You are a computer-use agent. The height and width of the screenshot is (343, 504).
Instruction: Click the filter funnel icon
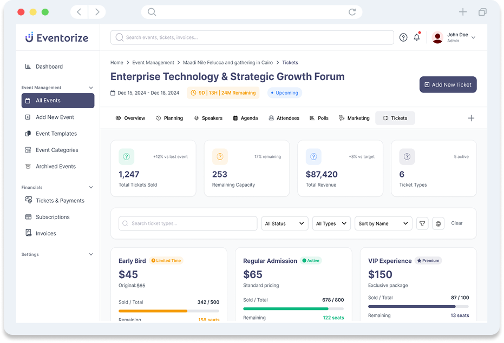click(x=422, y=223)
